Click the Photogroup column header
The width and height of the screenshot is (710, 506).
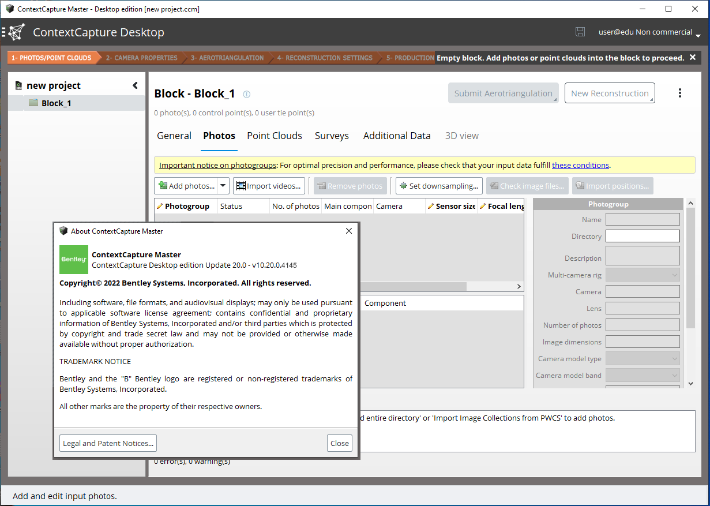pyautogui.click(x=186, y=206)
